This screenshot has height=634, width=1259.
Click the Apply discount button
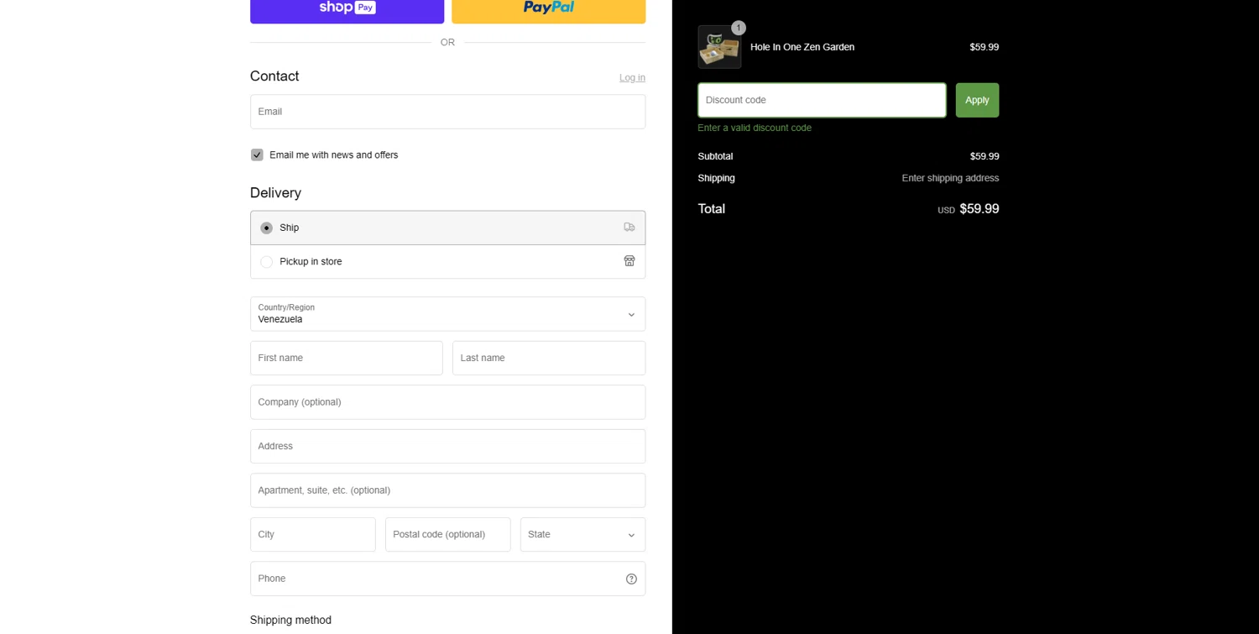click(977, 100)
